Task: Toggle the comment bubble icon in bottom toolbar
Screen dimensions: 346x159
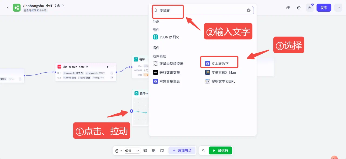Action: 145,151
